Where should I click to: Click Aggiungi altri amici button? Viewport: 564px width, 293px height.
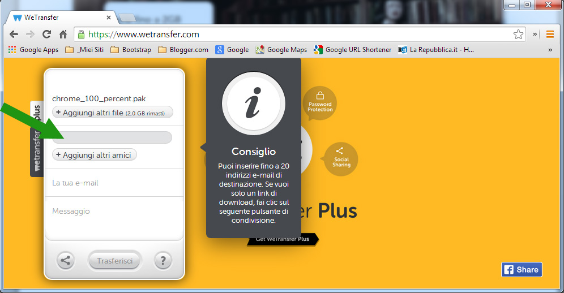95,155
